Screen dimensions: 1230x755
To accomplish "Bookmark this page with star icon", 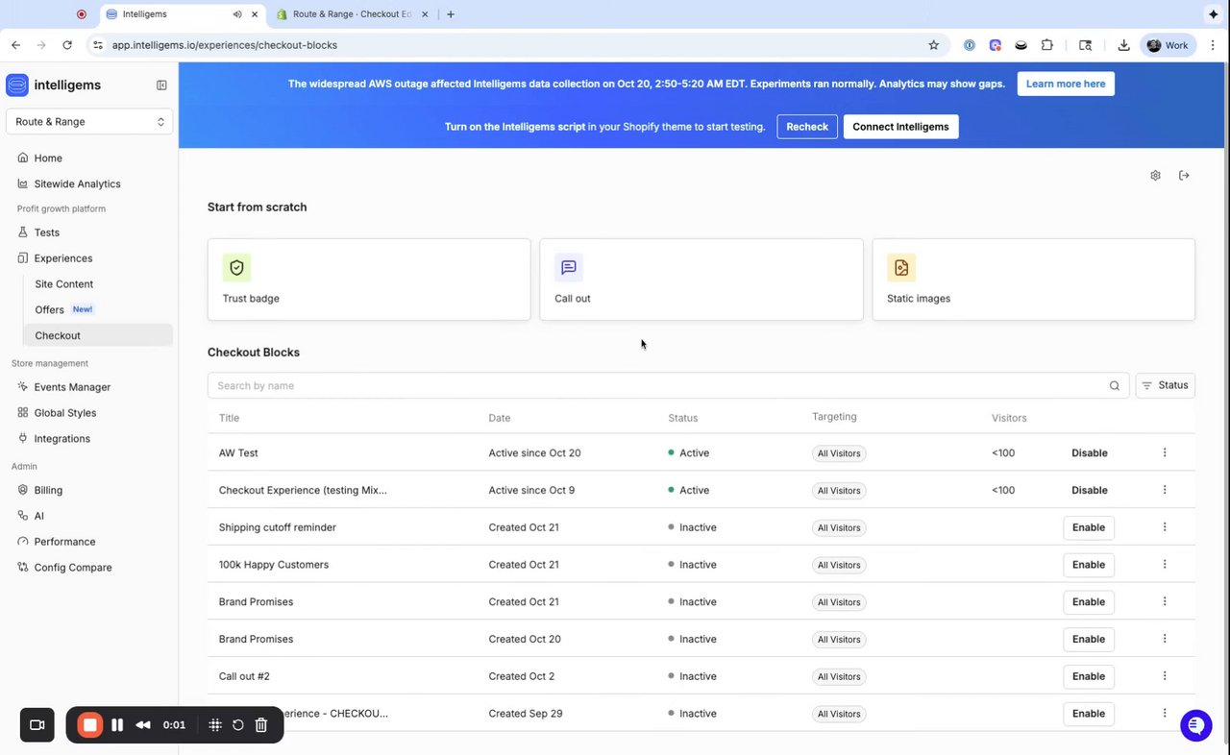I will [x=933, y=45].
